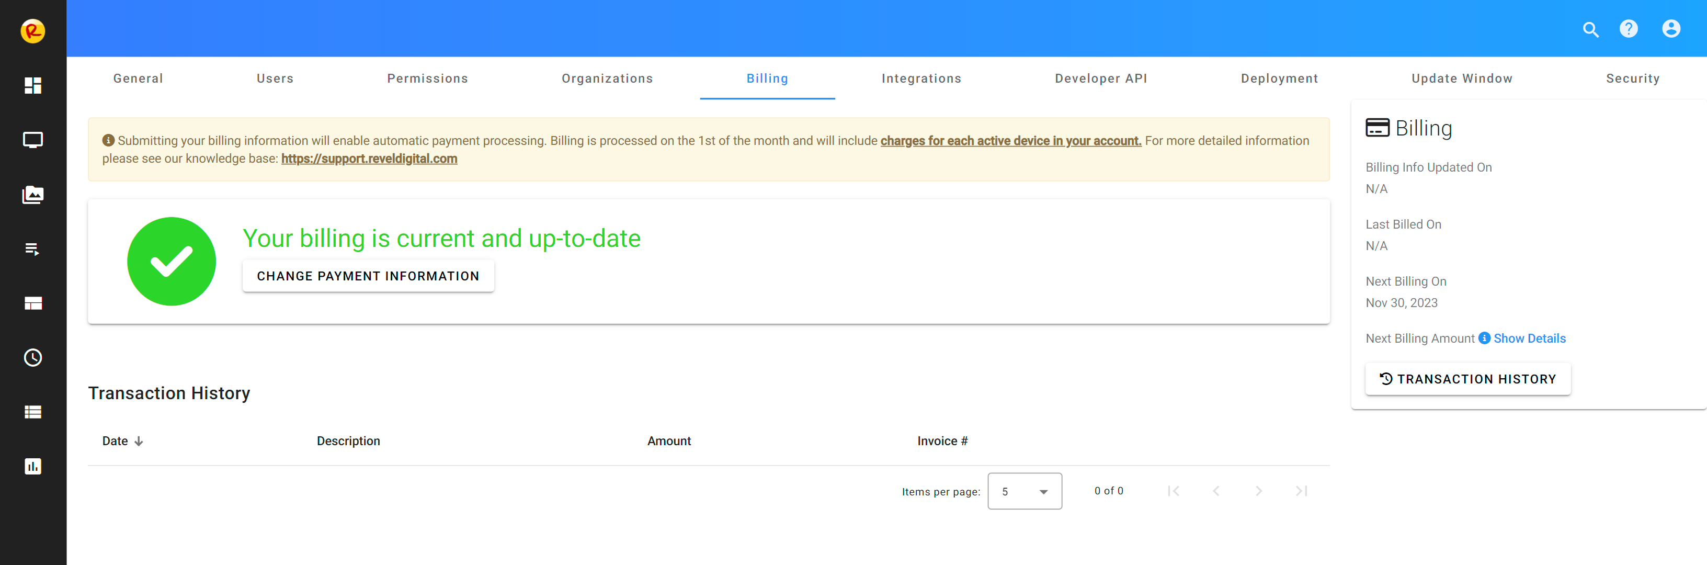Image resolution: width=1707 pixels, height=565 pixels.
Task: Open the reports chart icon in sidebar
Action: 32,466
